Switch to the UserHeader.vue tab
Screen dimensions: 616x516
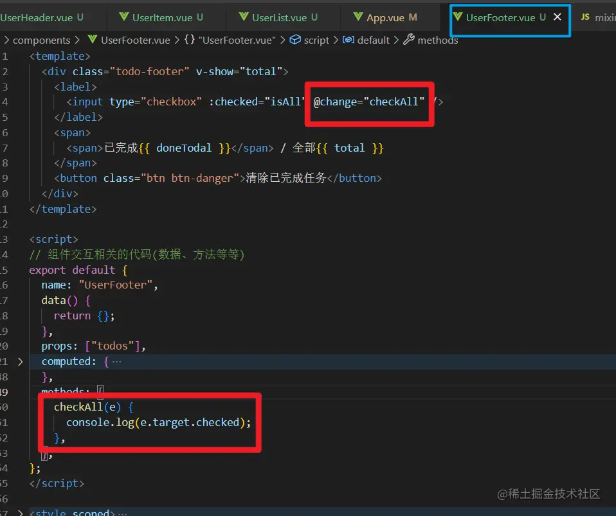pyautogui.click(x=42, y=18)
